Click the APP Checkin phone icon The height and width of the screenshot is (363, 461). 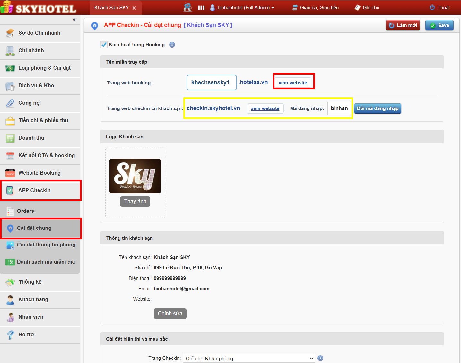[x=10, y=191]
